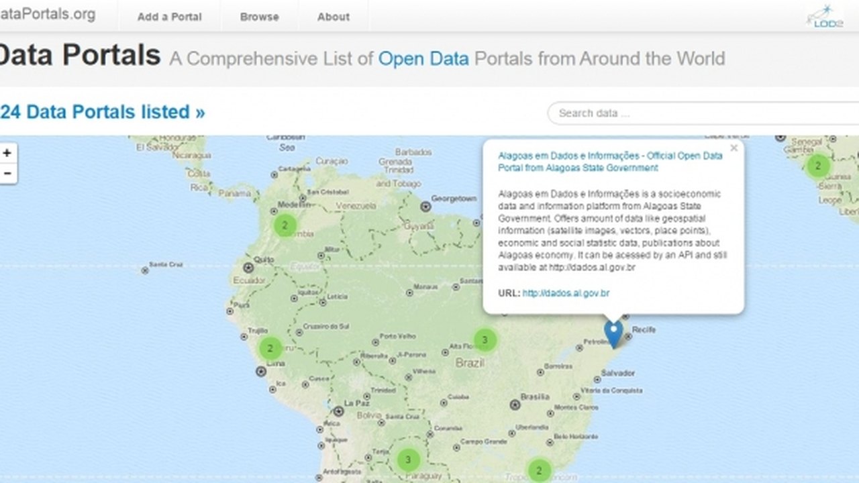Open cluster marker 3 near Paraguay
Screen dimensions: 859x483
(408, 460)
